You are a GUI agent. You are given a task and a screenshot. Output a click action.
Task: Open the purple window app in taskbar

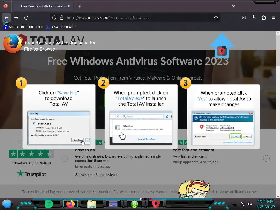pos(113,204)
